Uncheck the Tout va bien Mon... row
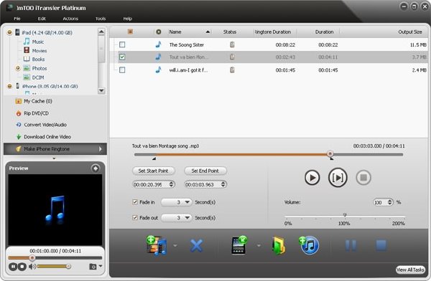 coord(122,57)
